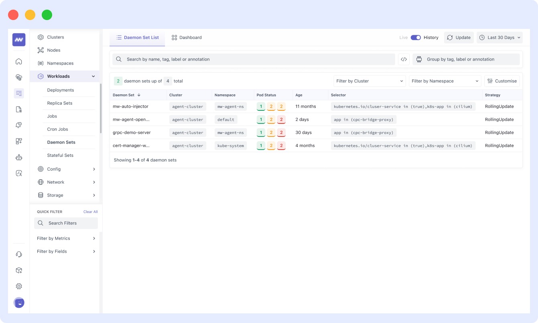Open the Logs document icon in the sidebar

(x=18, y=109)
